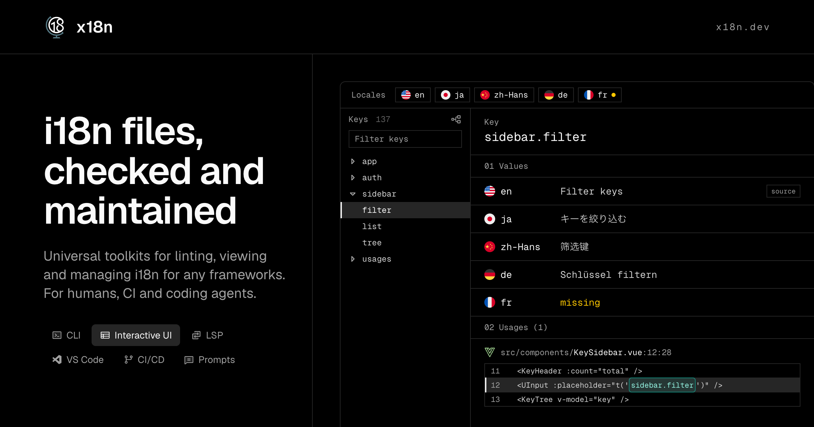This screenshot has width=814, height=427.
Task: Select the filter key in tree
Action: coord(406,210)
